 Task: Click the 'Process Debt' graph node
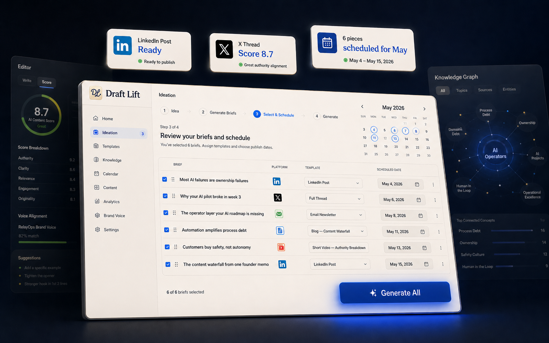click(486, 112)
